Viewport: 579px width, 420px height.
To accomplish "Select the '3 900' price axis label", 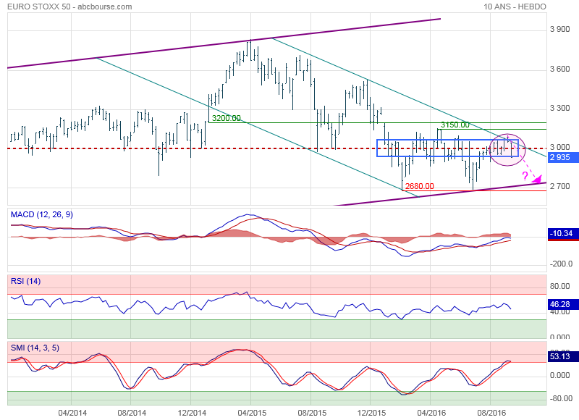I will [x=559, y=30].
